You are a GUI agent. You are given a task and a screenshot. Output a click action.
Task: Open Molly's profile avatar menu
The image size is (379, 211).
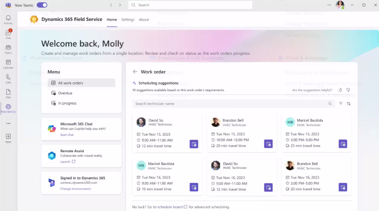340,5
